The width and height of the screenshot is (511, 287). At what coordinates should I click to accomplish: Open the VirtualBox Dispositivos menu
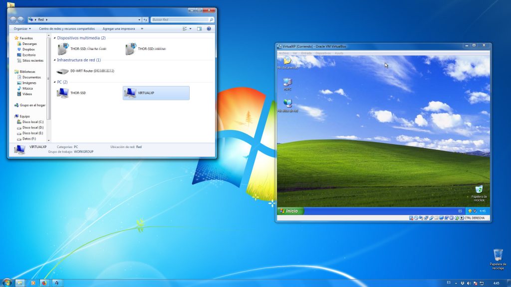click(323, 53)
